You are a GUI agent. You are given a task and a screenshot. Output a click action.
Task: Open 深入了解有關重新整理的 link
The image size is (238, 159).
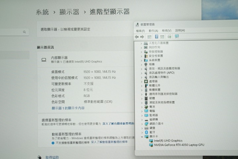pyautogui.click(x=118, y=124)
